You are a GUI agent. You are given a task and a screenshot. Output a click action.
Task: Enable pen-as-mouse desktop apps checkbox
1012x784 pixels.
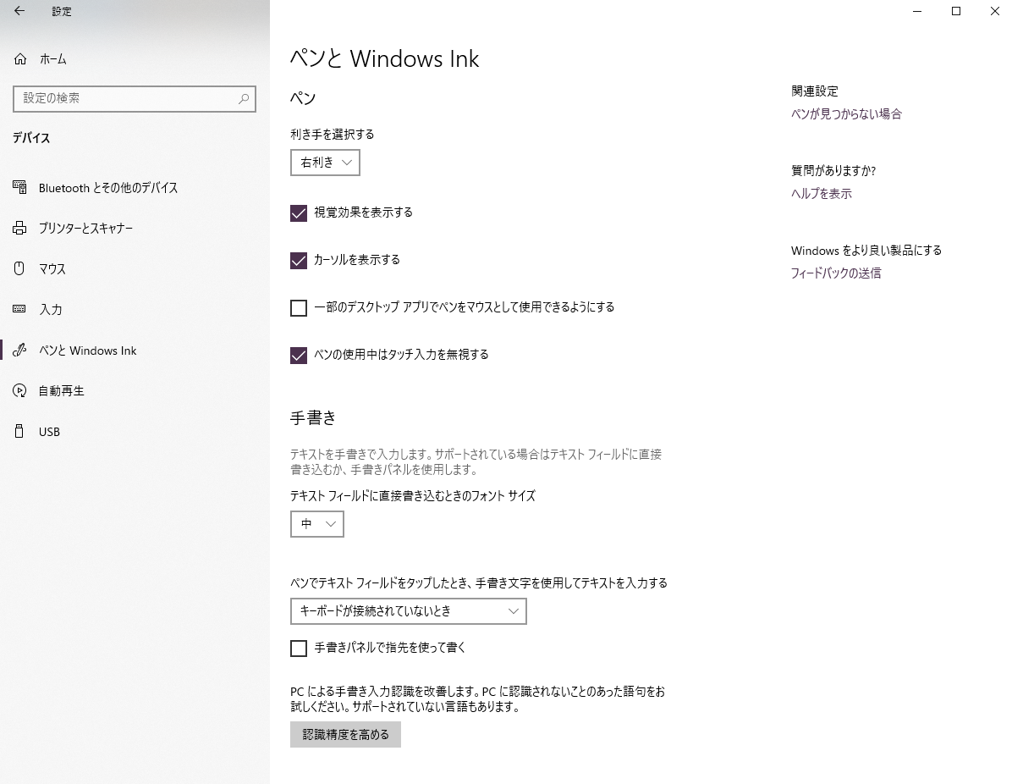point(298,308)
